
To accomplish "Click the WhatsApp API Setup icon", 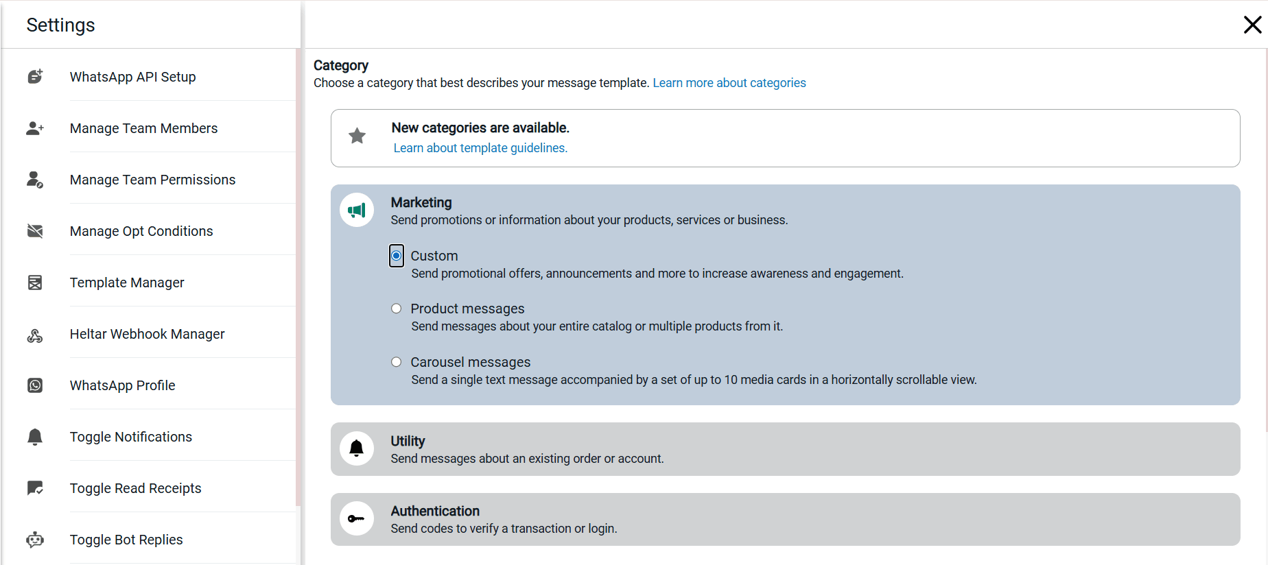I will click(x=35, y=77).
